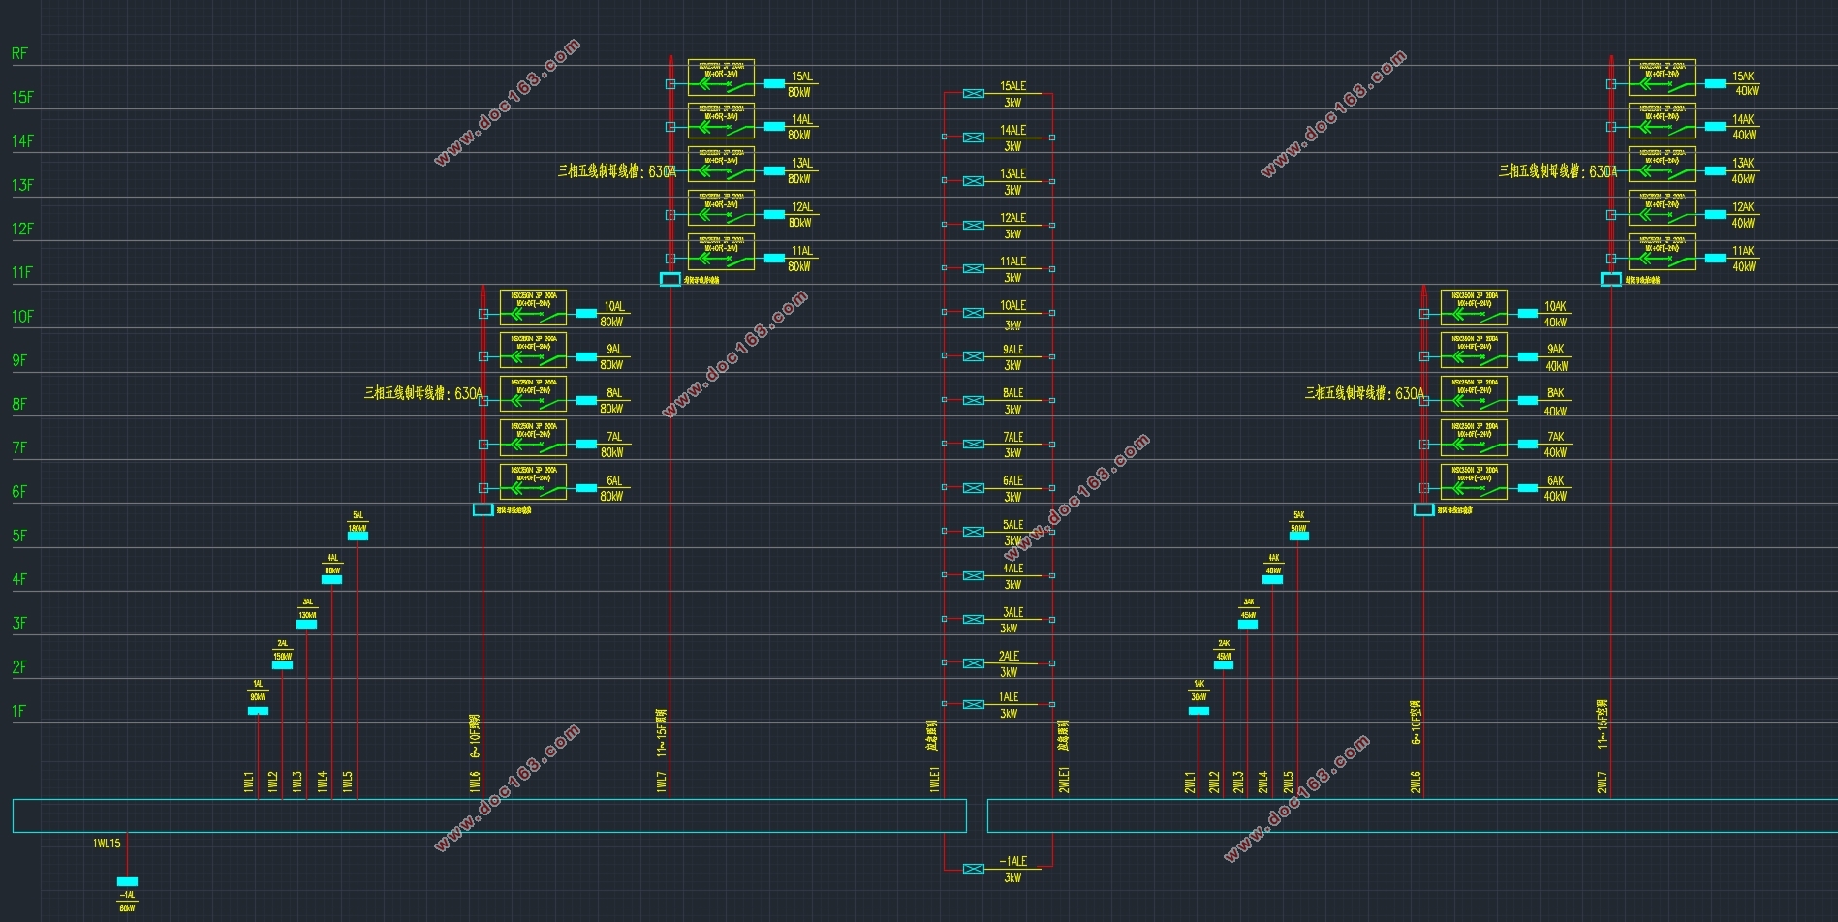Click the 8AL panel label
Image resolution: width=1838 pixels, height=922 pixels.
coord(614,392)
